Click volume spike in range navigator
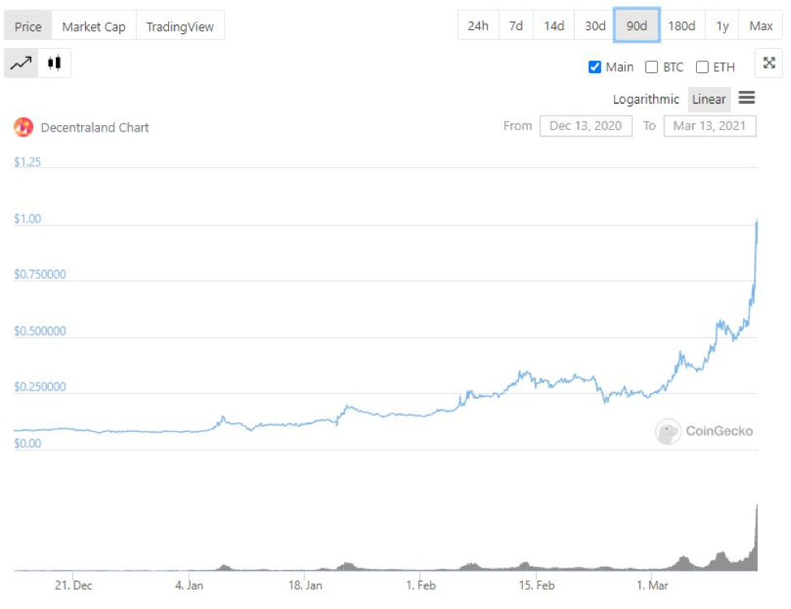This screenshot has width=791, height=609. tap(756, 536)
